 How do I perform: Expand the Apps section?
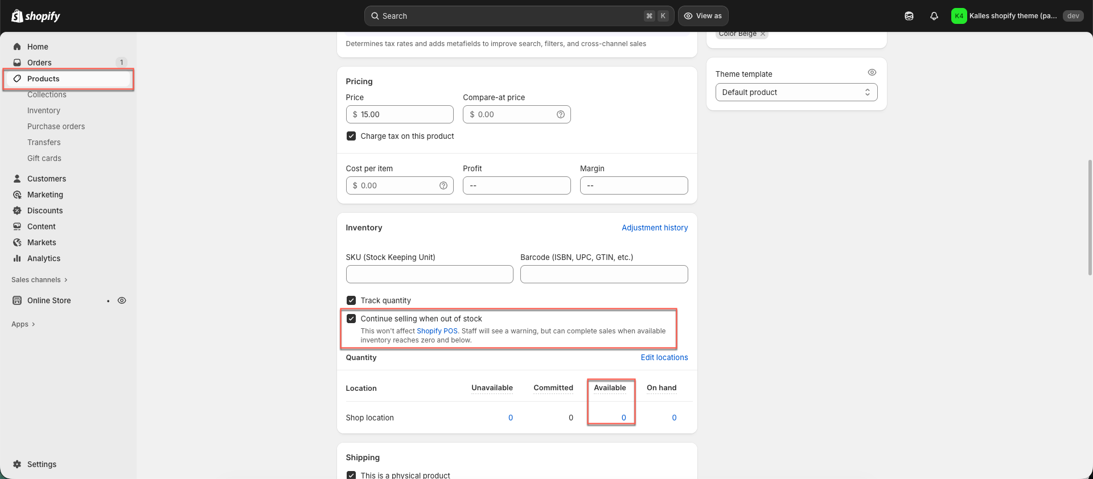[x=23, y=324]
